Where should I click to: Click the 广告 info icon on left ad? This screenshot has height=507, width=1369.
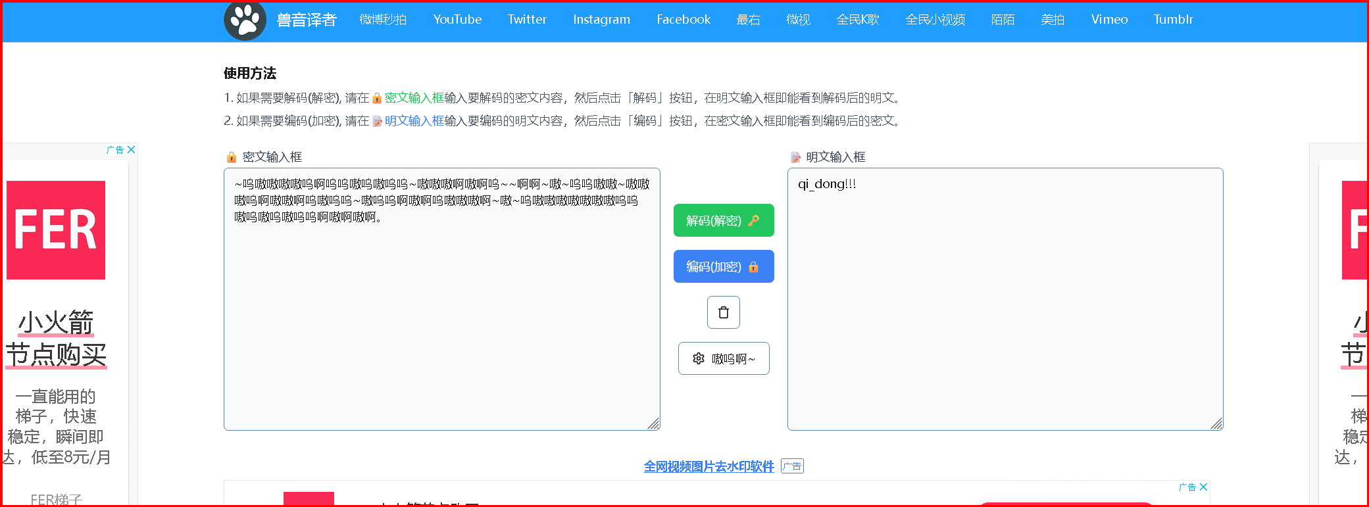[115, 150]
